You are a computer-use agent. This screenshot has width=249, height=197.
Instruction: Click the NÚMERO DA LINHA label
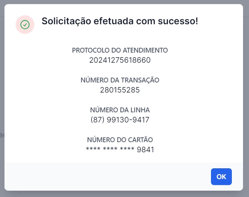coord(120,110)
